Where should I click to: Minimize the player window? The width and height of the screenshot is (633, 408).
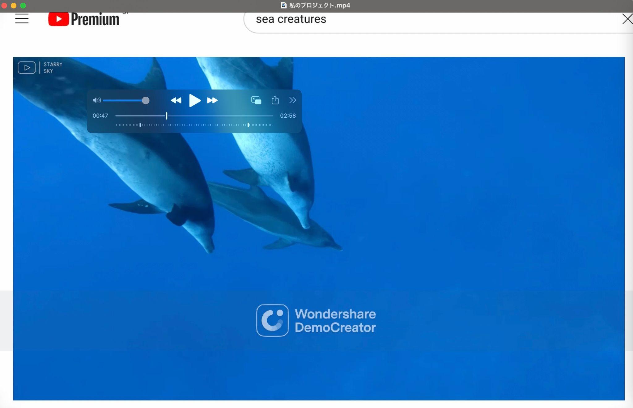pos(14,6)
